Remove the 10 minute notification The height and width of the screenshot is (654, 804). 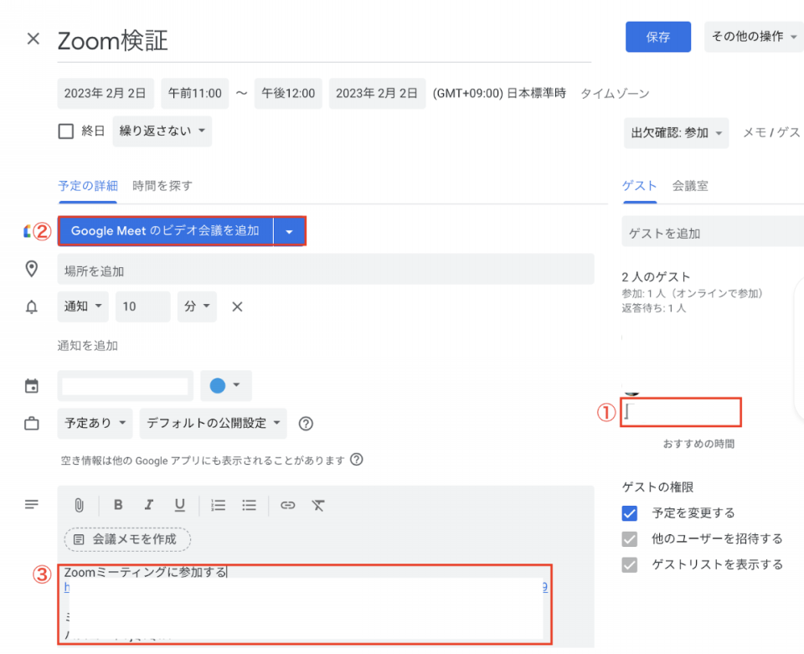coord(237,306)
